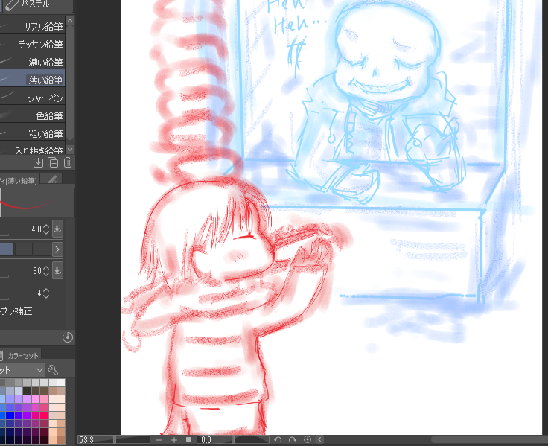Screen dimensions: 548x446
Task: Open brush size dynamics beside 4.0
Action: point(57,229)
